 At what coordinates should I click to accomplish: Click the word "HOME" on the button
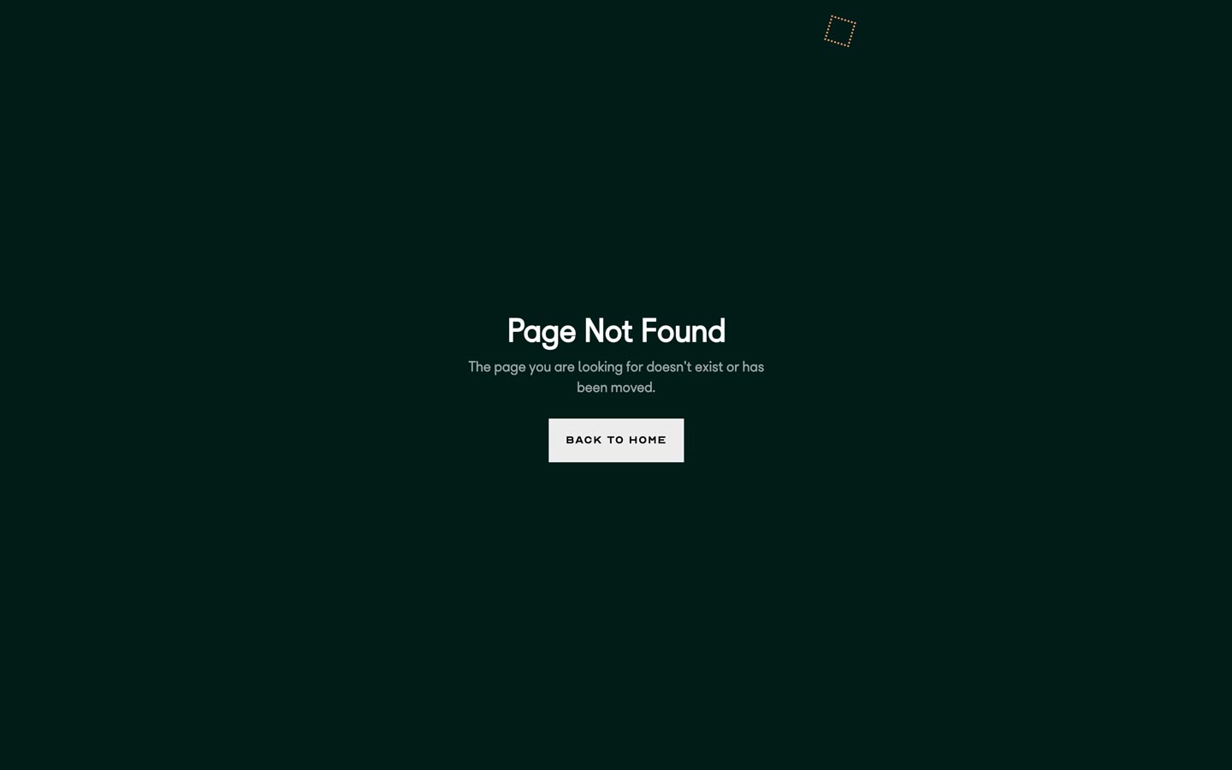tap(648, 440)
